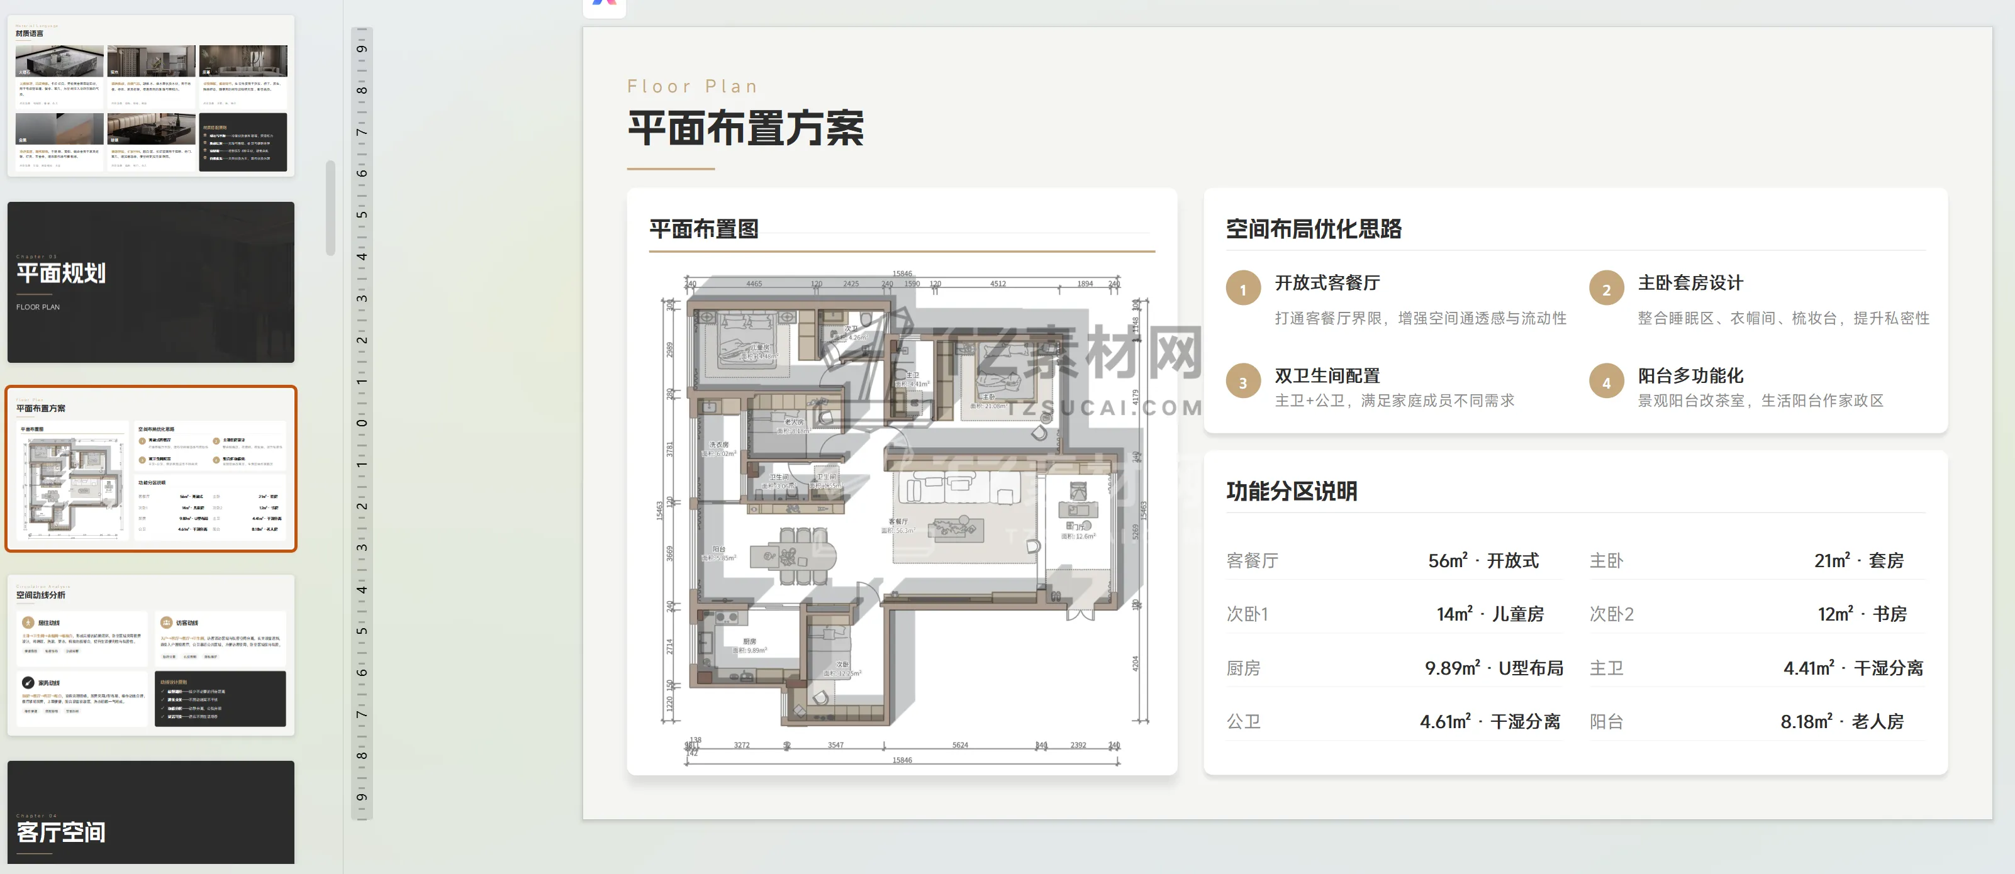
Task: Open the 平面规划 chapter slide thumbnail
Action: coord(151,282)
